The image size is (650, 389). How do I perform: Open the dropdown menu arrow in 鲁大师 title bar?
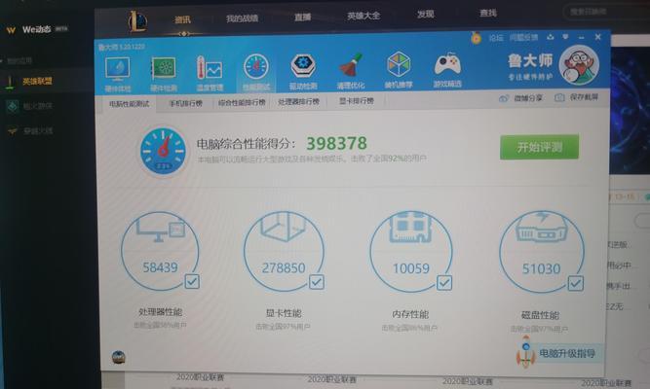pyautogui.click(x=565, y=37)
